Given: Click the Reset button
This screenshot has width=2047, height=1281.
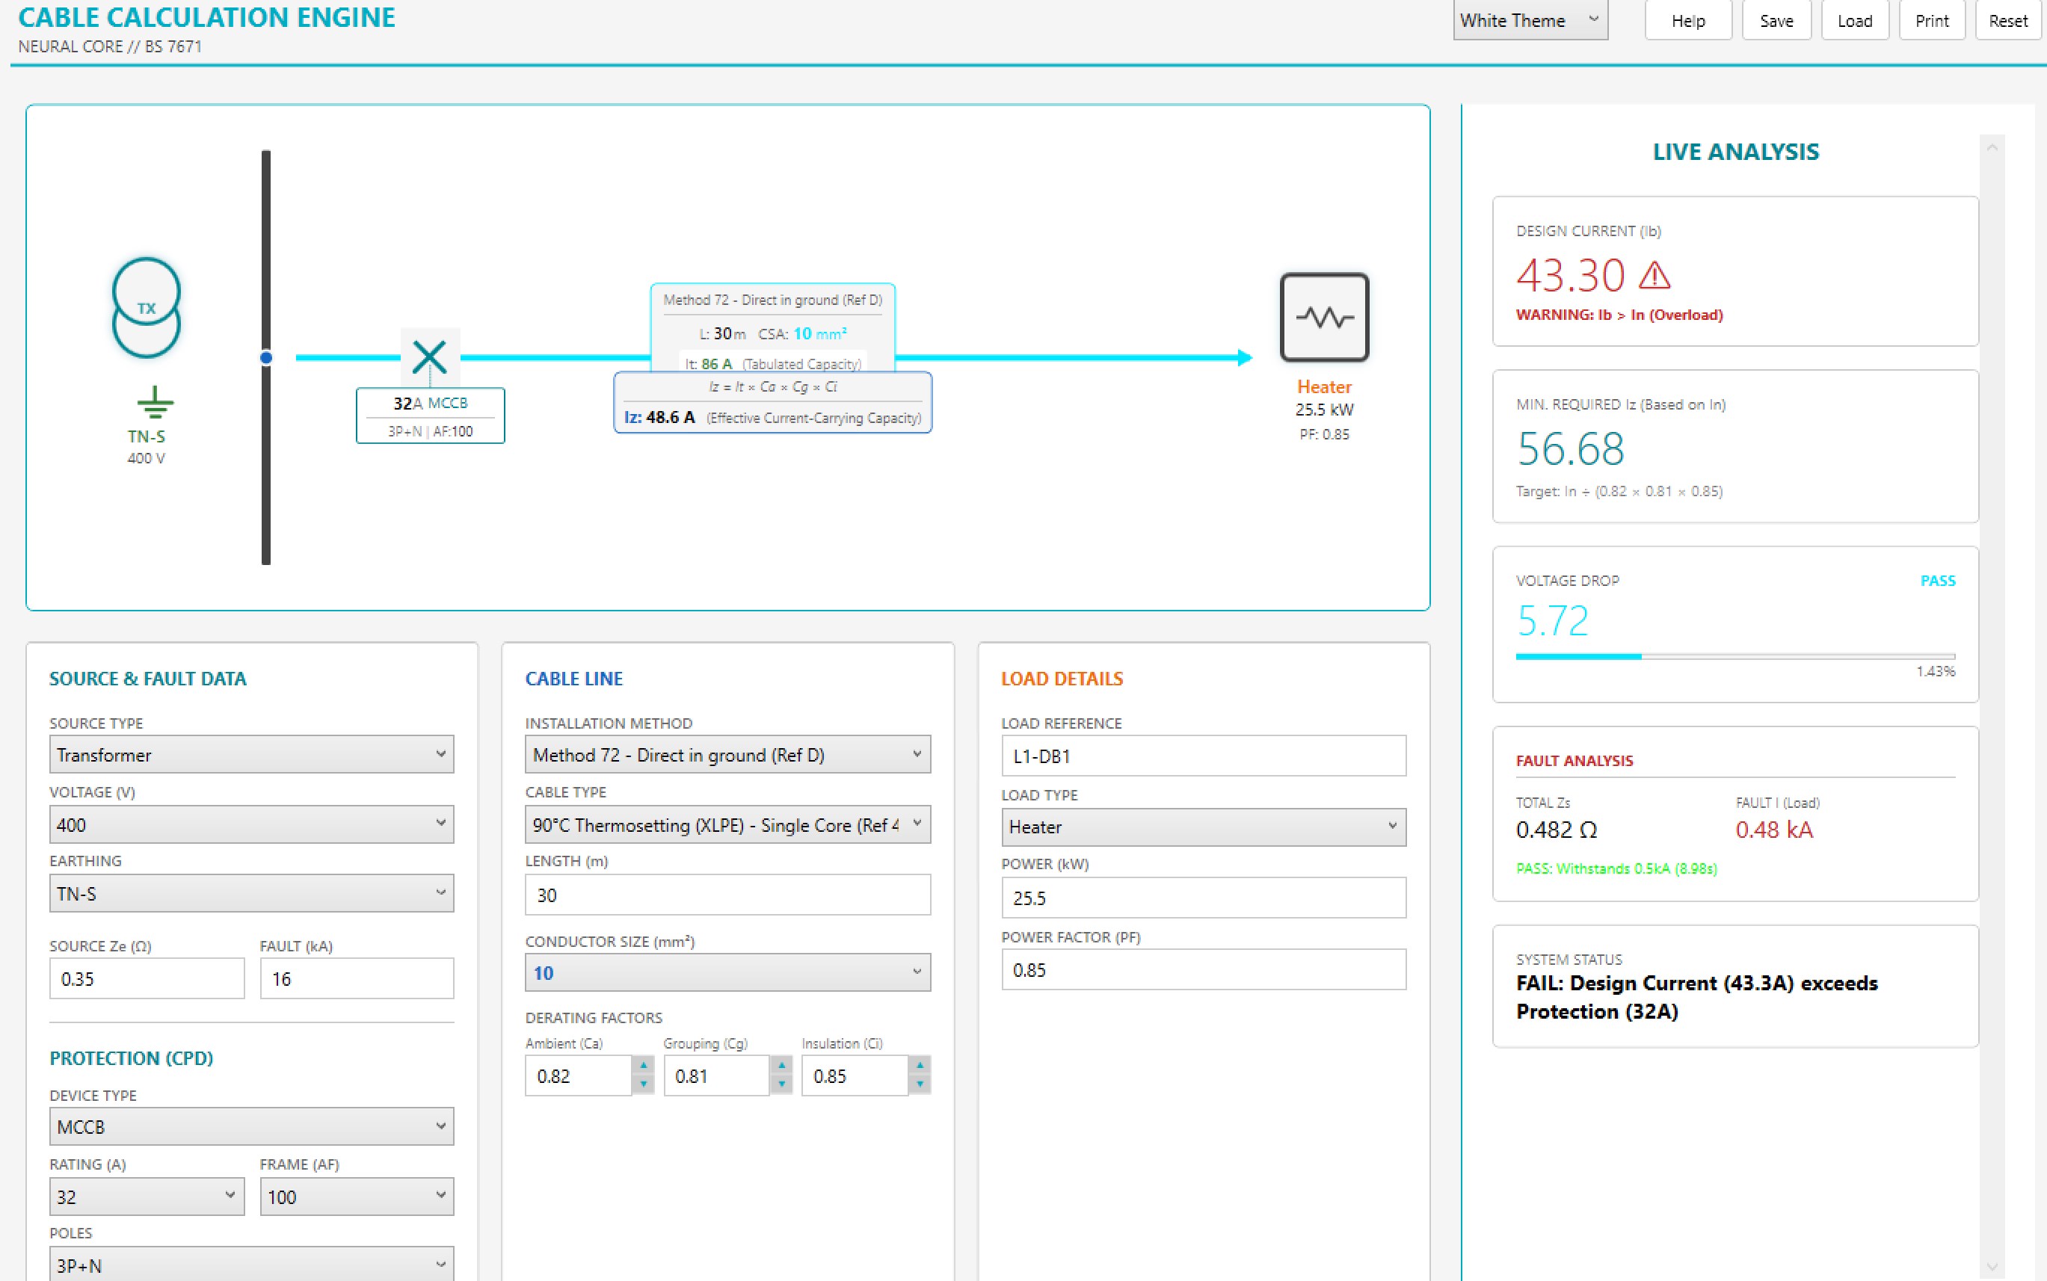Looking at the screenshot, I should 2008,20.
